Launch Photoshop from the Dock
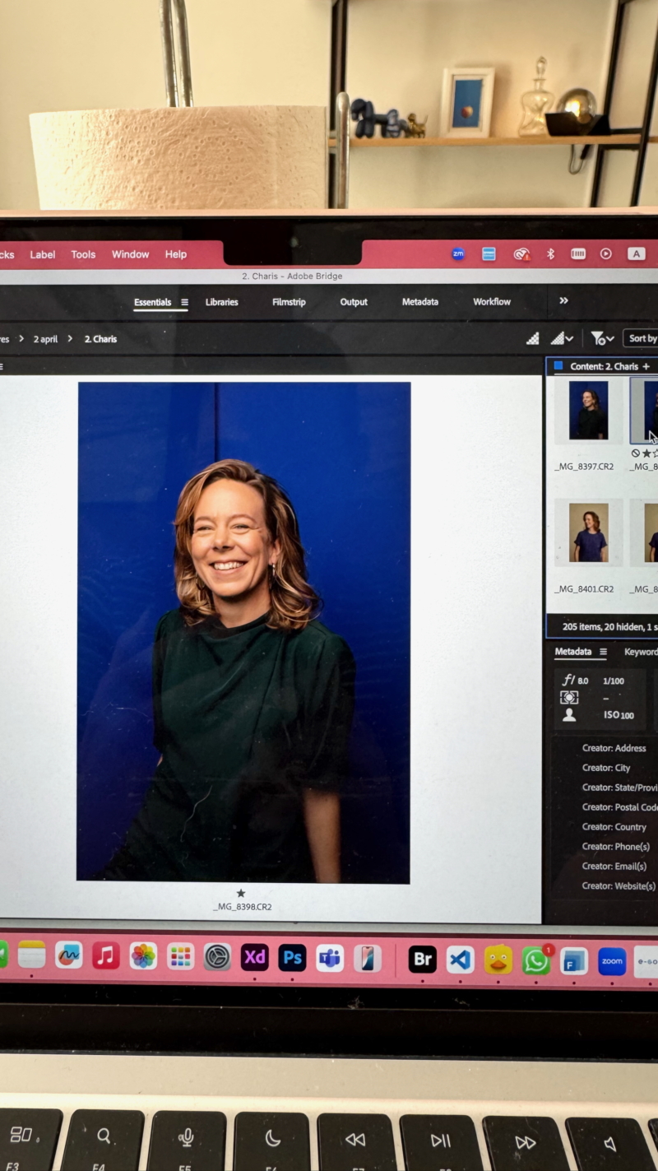 (x=292, y=958)
